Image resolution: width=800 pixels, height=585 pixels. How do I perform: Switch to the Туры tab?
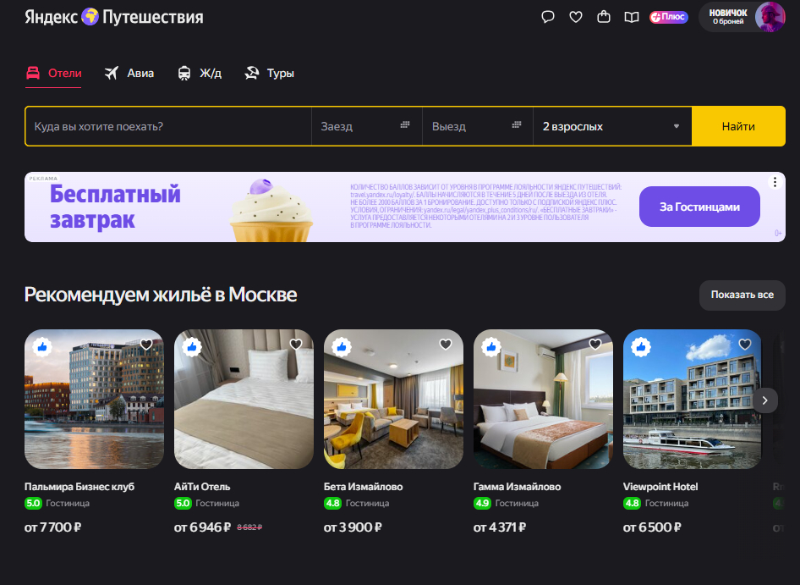point(269,73)
